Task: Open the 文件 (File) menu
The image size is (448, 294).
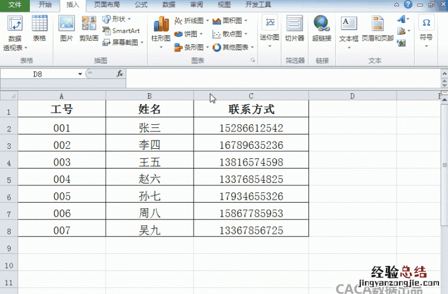Action: click(15, 5)
